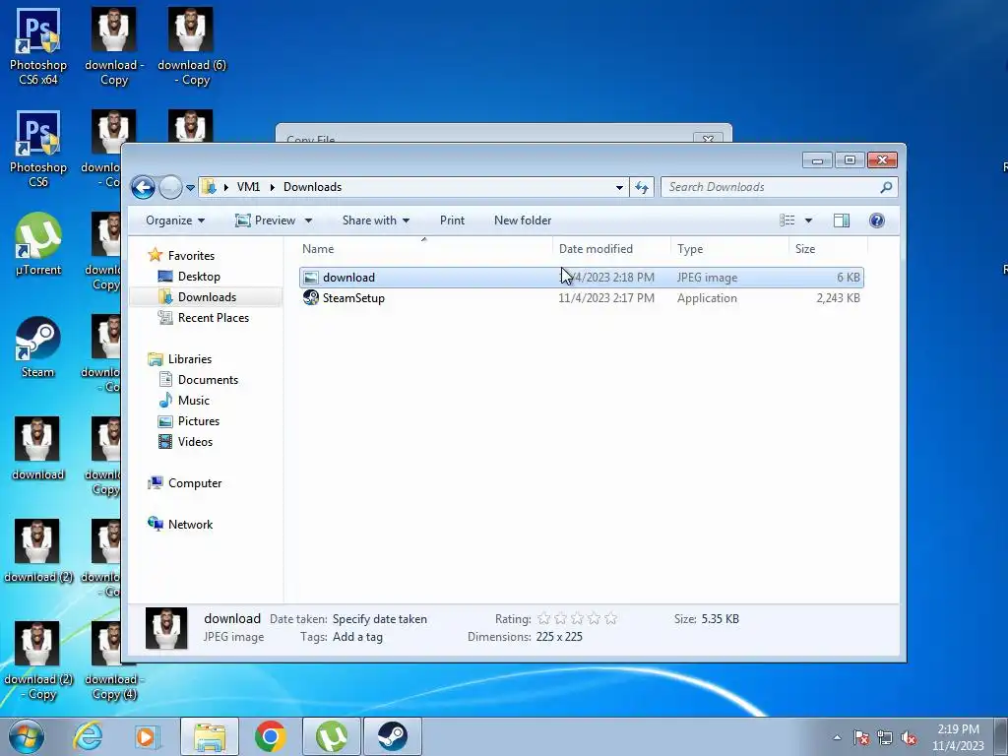Launch Internet Explorer from the taskbar
Image resolution: width=1008 pixels, height=756 pixels.
click(88, 736)
